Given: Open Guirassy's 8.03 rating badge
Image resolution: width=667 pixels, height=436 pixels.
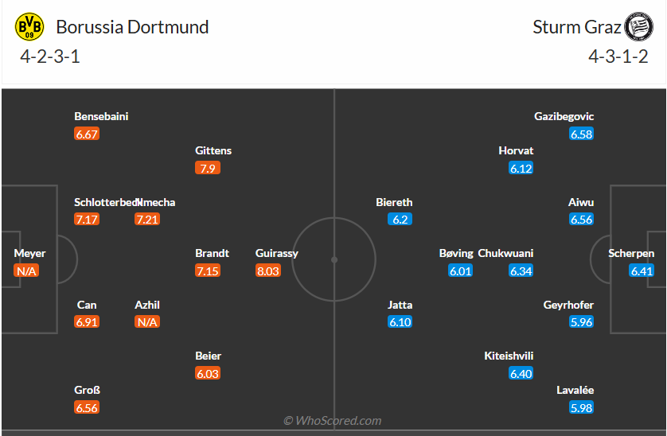Looking at the screenshot, I should [x=267, y=271].
